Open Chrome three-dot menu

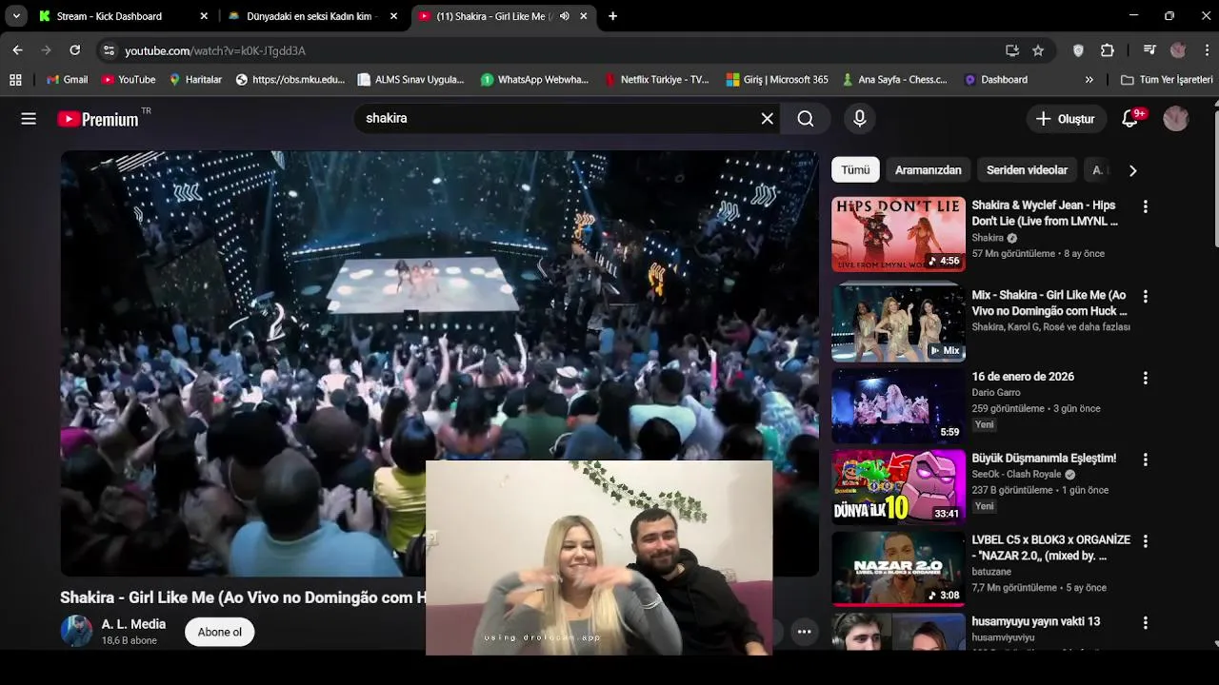[1207, 50]
